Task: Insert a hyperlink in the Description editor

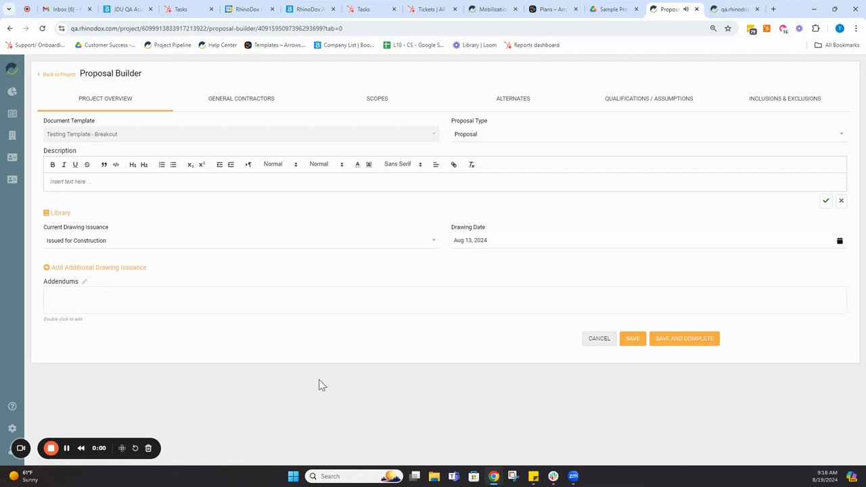Action: pos(454,164)
